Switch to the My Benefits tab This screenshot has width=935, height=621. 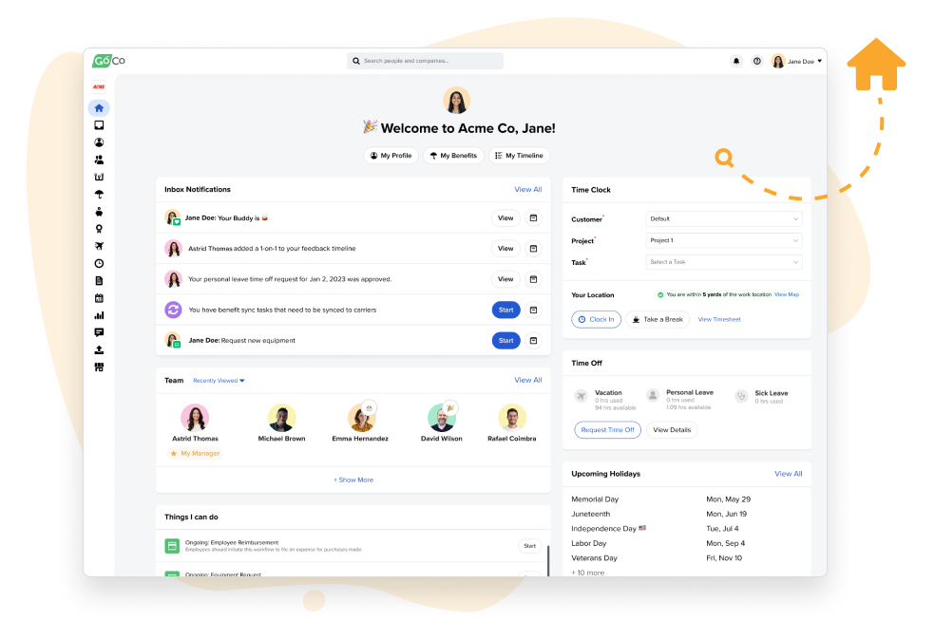coord(453,155)
